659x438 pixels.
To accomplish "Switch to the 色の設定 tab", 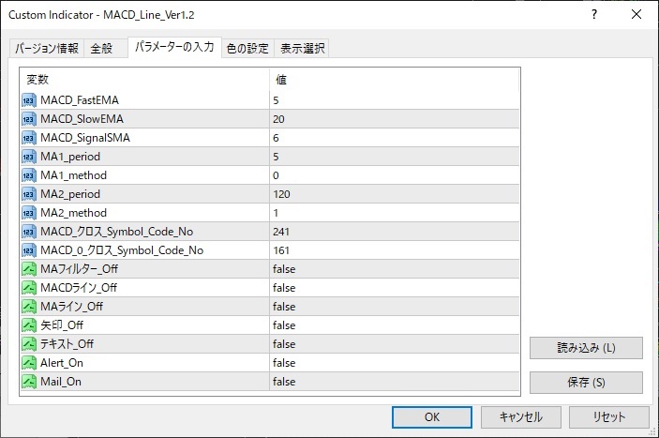I will 247,49.
